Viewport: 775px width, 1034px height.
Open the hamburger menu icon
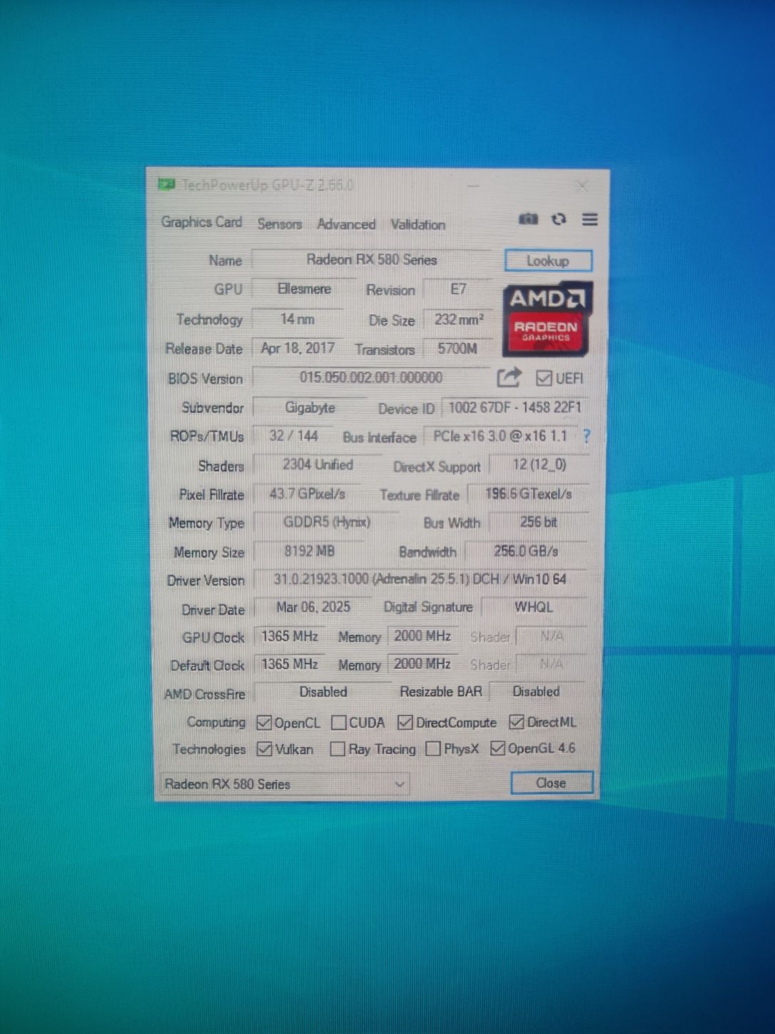[589, 219]
